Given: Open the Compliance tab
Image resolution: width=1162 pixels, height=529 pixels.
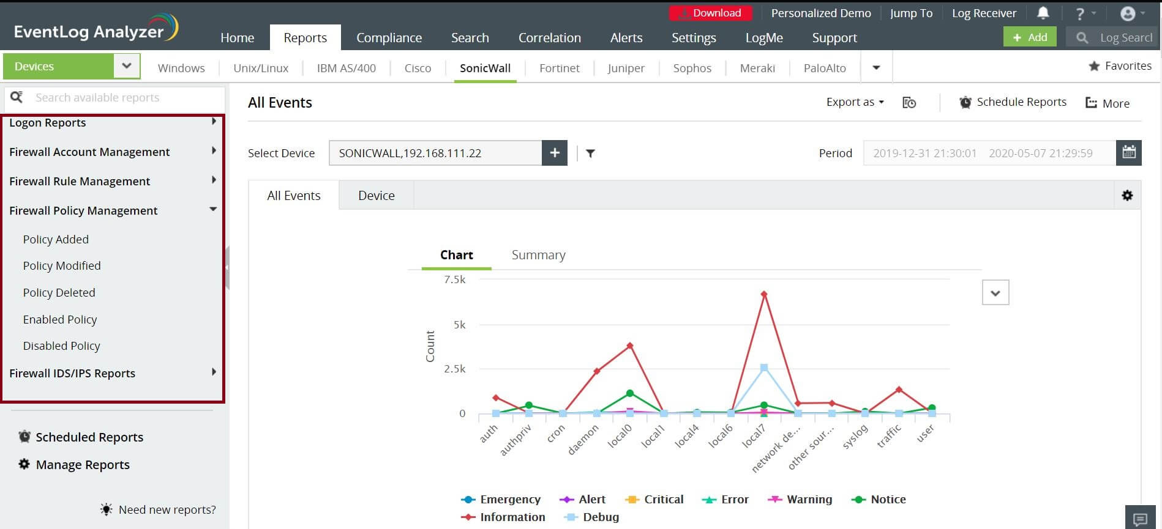Looking at the screenshot, I should [389, 37].
